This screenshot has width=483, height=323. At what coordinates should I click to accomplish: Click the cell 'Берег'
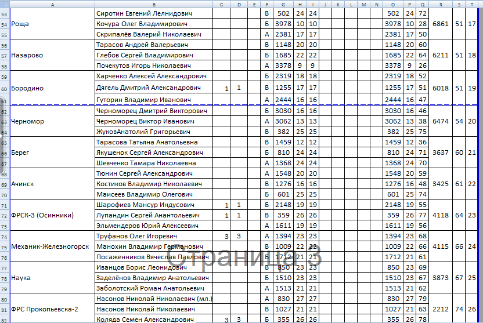(x=53, y=153)
